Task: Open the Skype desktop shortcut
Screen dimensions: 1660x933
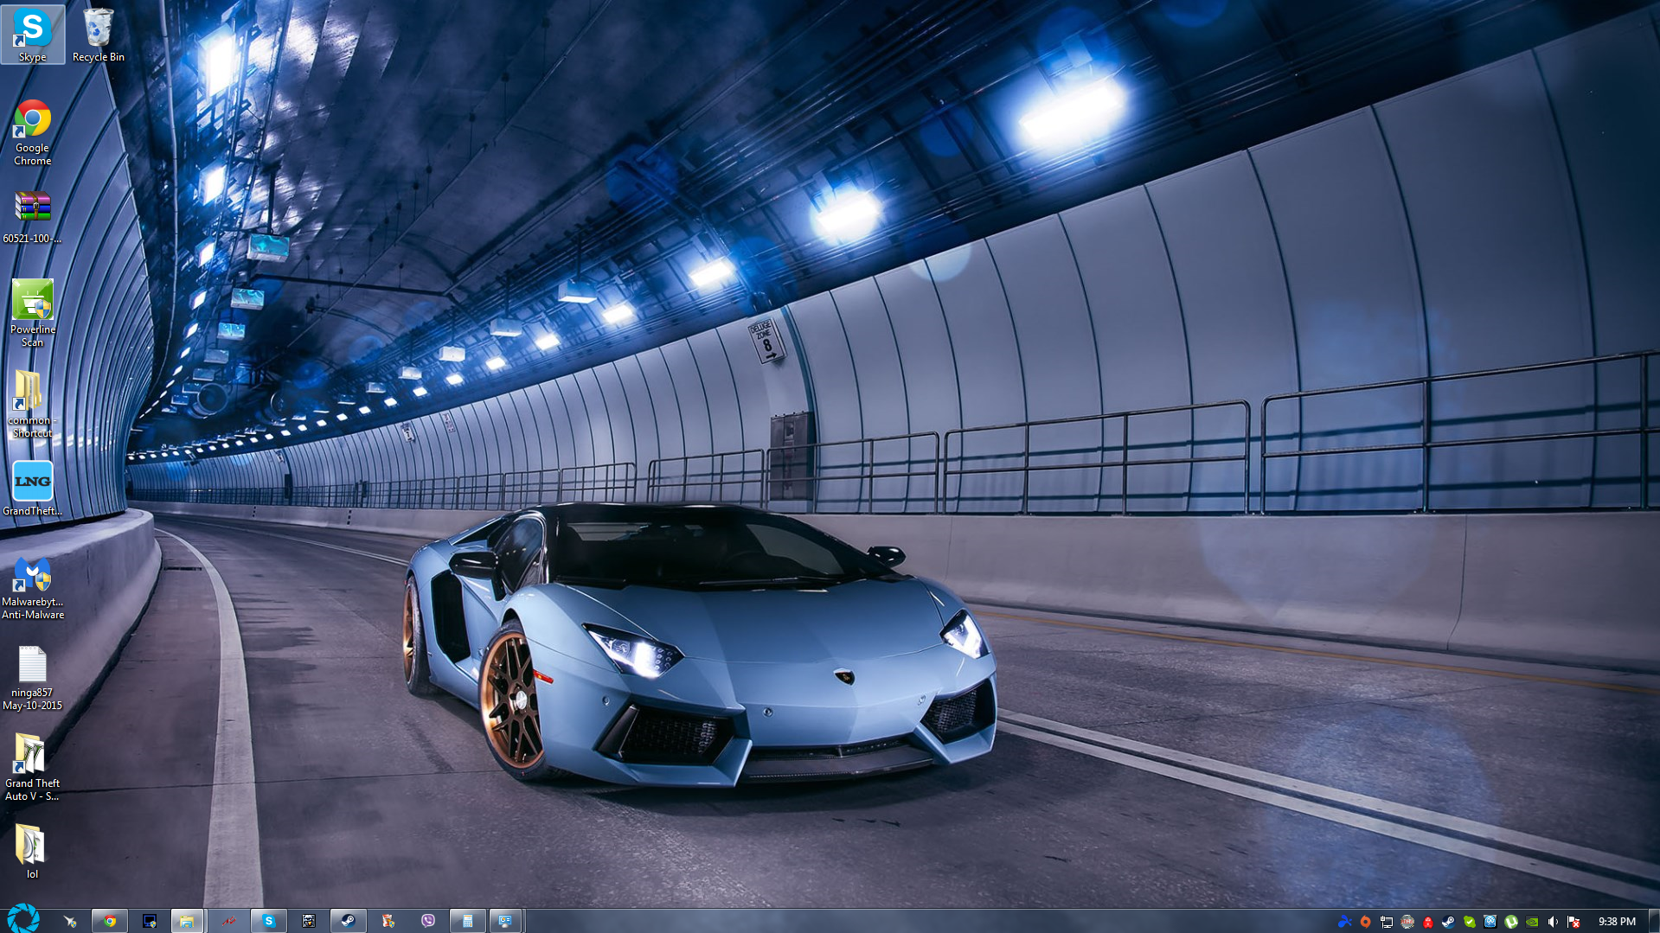Action: pos(32,35)
